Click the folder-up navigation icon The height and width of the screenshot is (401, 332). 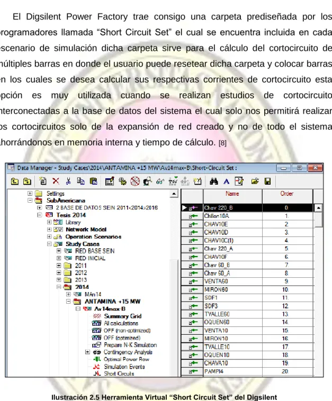point(15,181)
